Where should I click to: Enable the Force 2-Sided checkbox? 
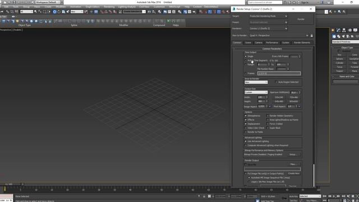coord(268,124)
